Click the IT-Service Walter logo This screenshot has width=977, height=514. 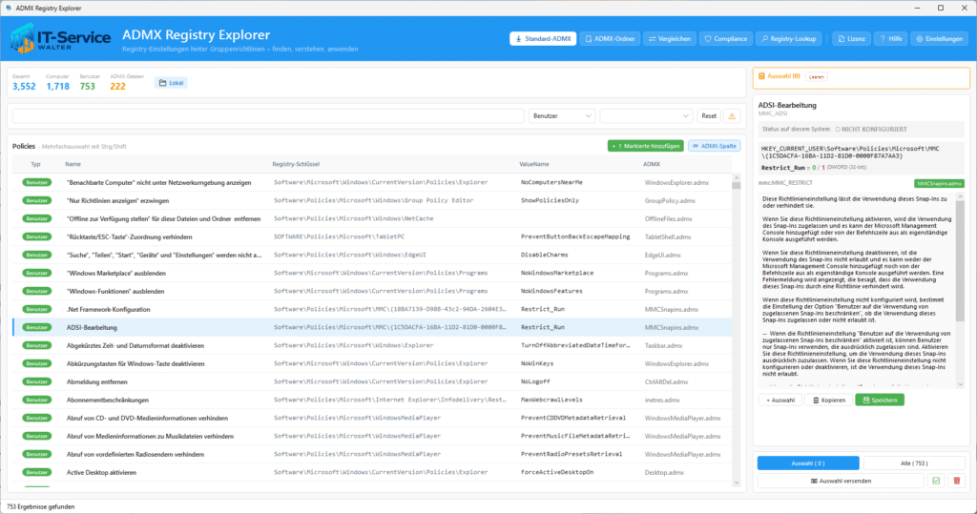point(60,39)
